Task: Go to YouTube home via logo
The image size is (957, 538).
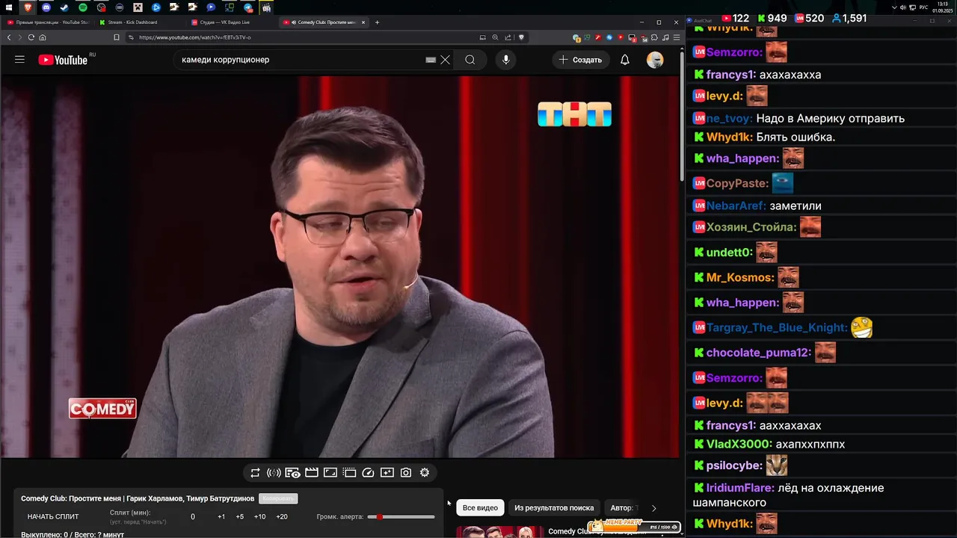Action: (x=63, y=60)
